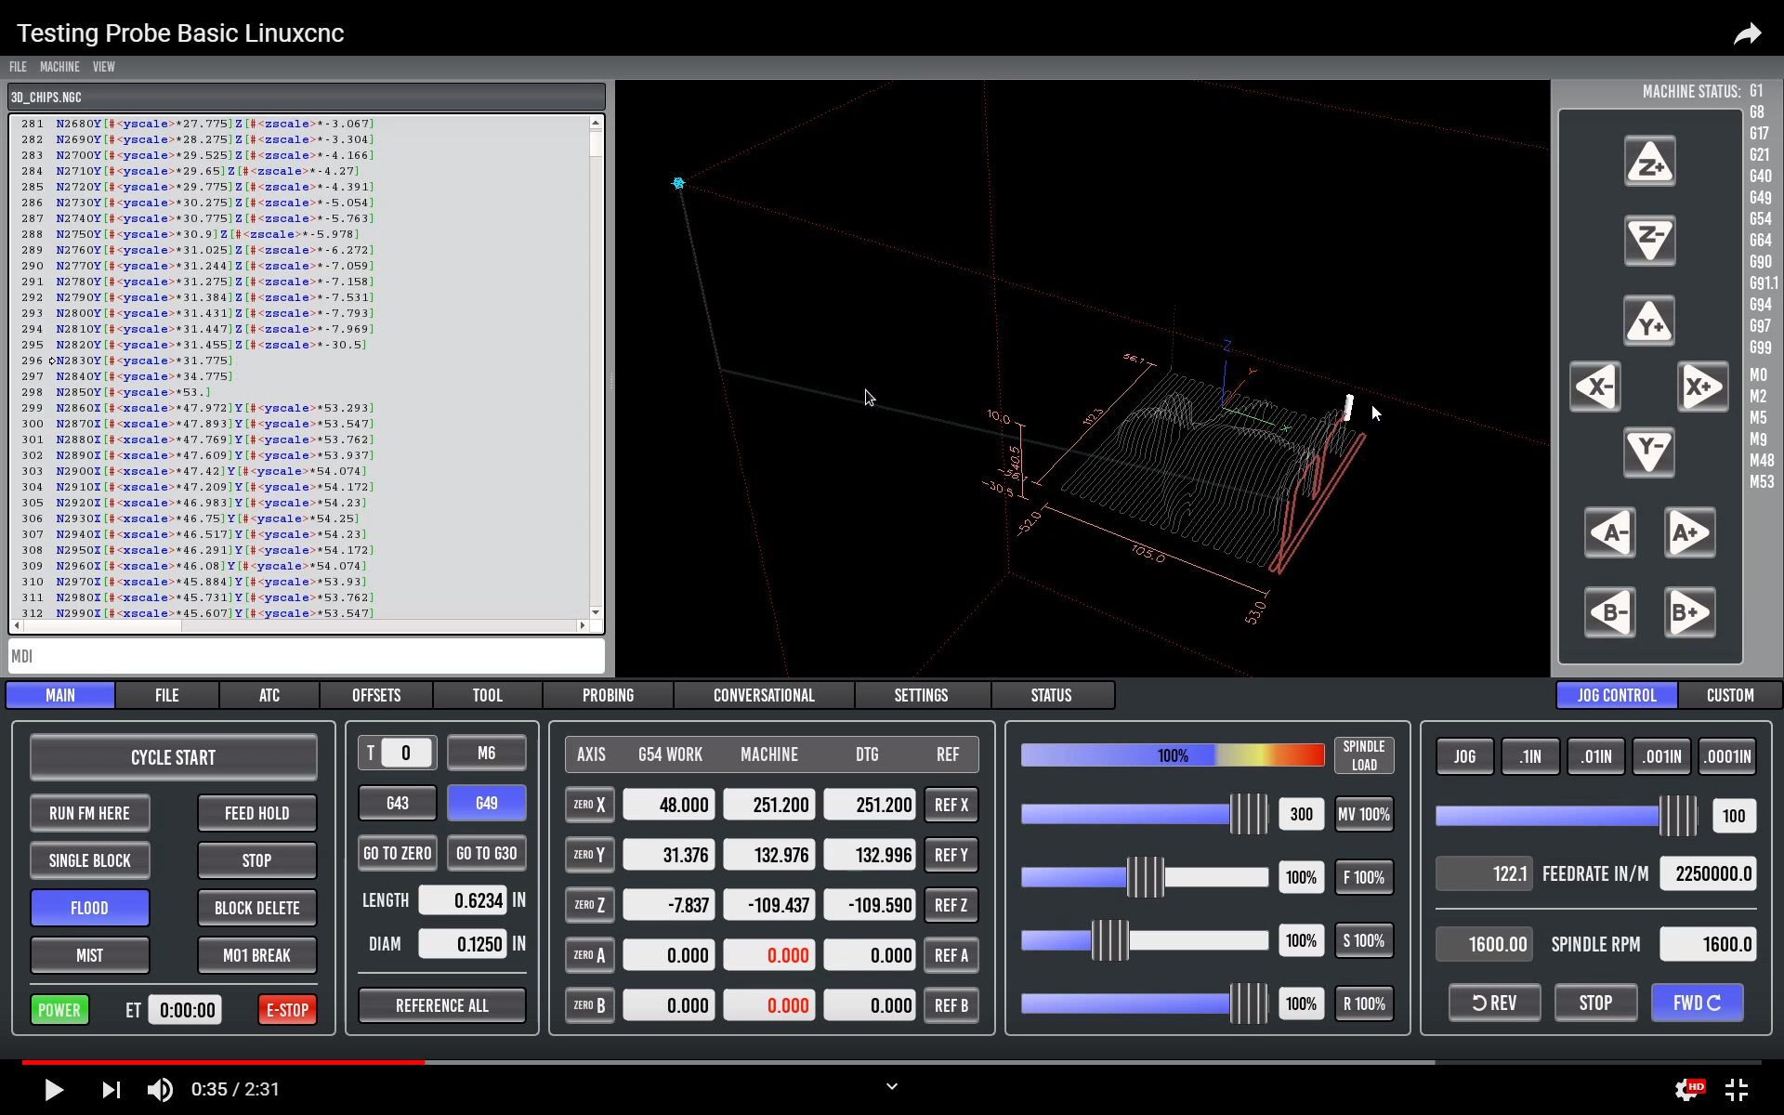The height and width of the screenshot is (1115, 1784).
Task: Zero the A axis
Action: [590, 955]
